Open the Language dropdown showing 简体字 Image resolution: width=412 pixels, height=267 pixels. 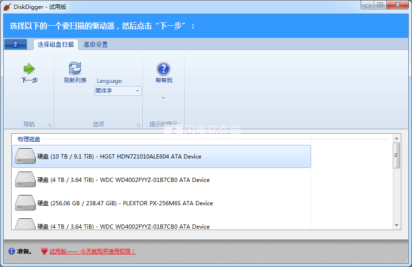tap(118, 91)
